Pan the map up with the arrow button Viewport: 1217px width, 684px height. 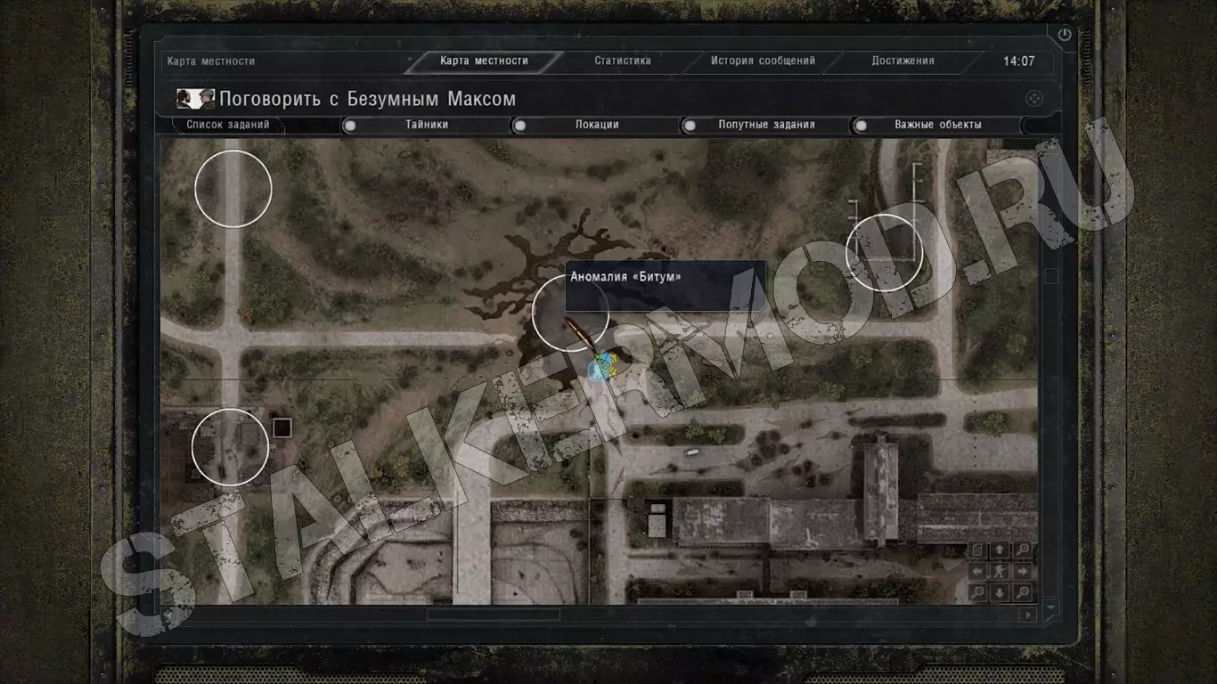click(x=1000, y=550)
